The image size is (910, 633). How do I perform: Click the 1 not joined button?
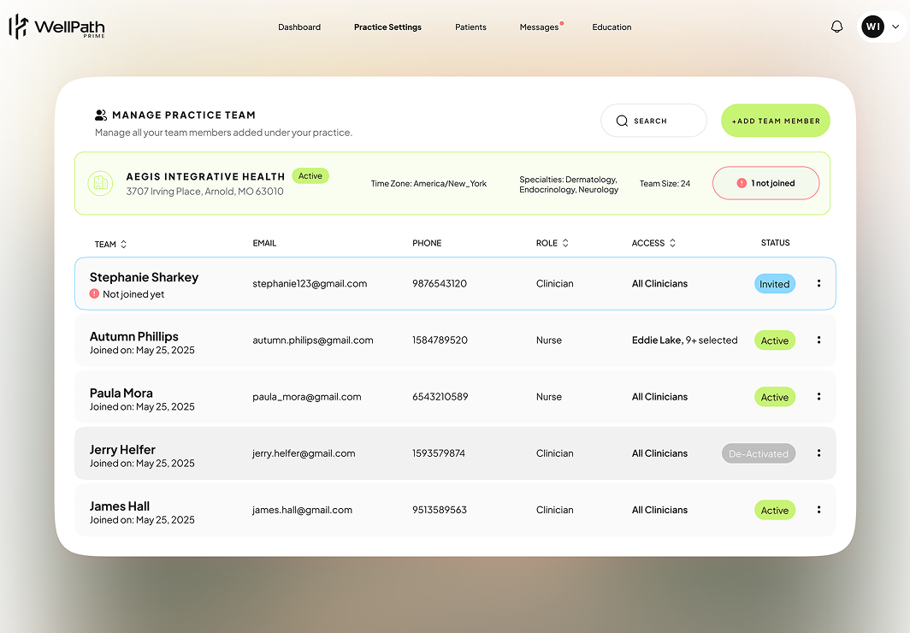765,183
